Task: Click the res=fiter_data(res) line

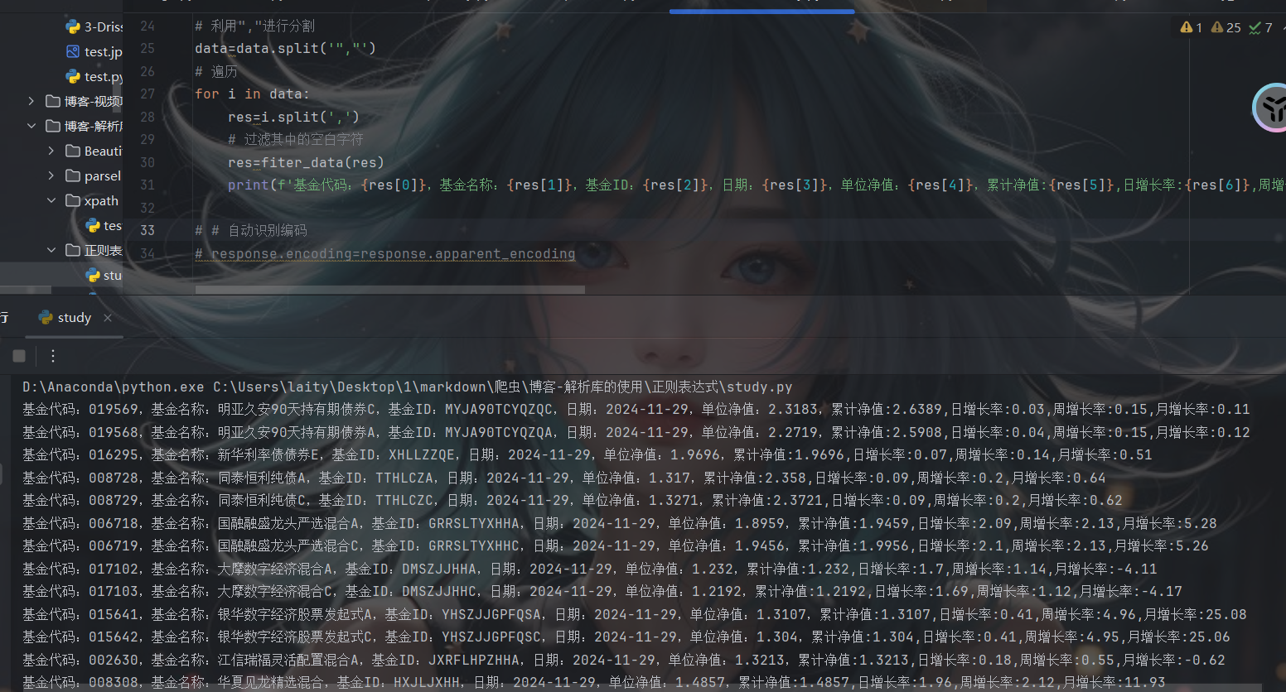Action: click(x=306, y=162)
